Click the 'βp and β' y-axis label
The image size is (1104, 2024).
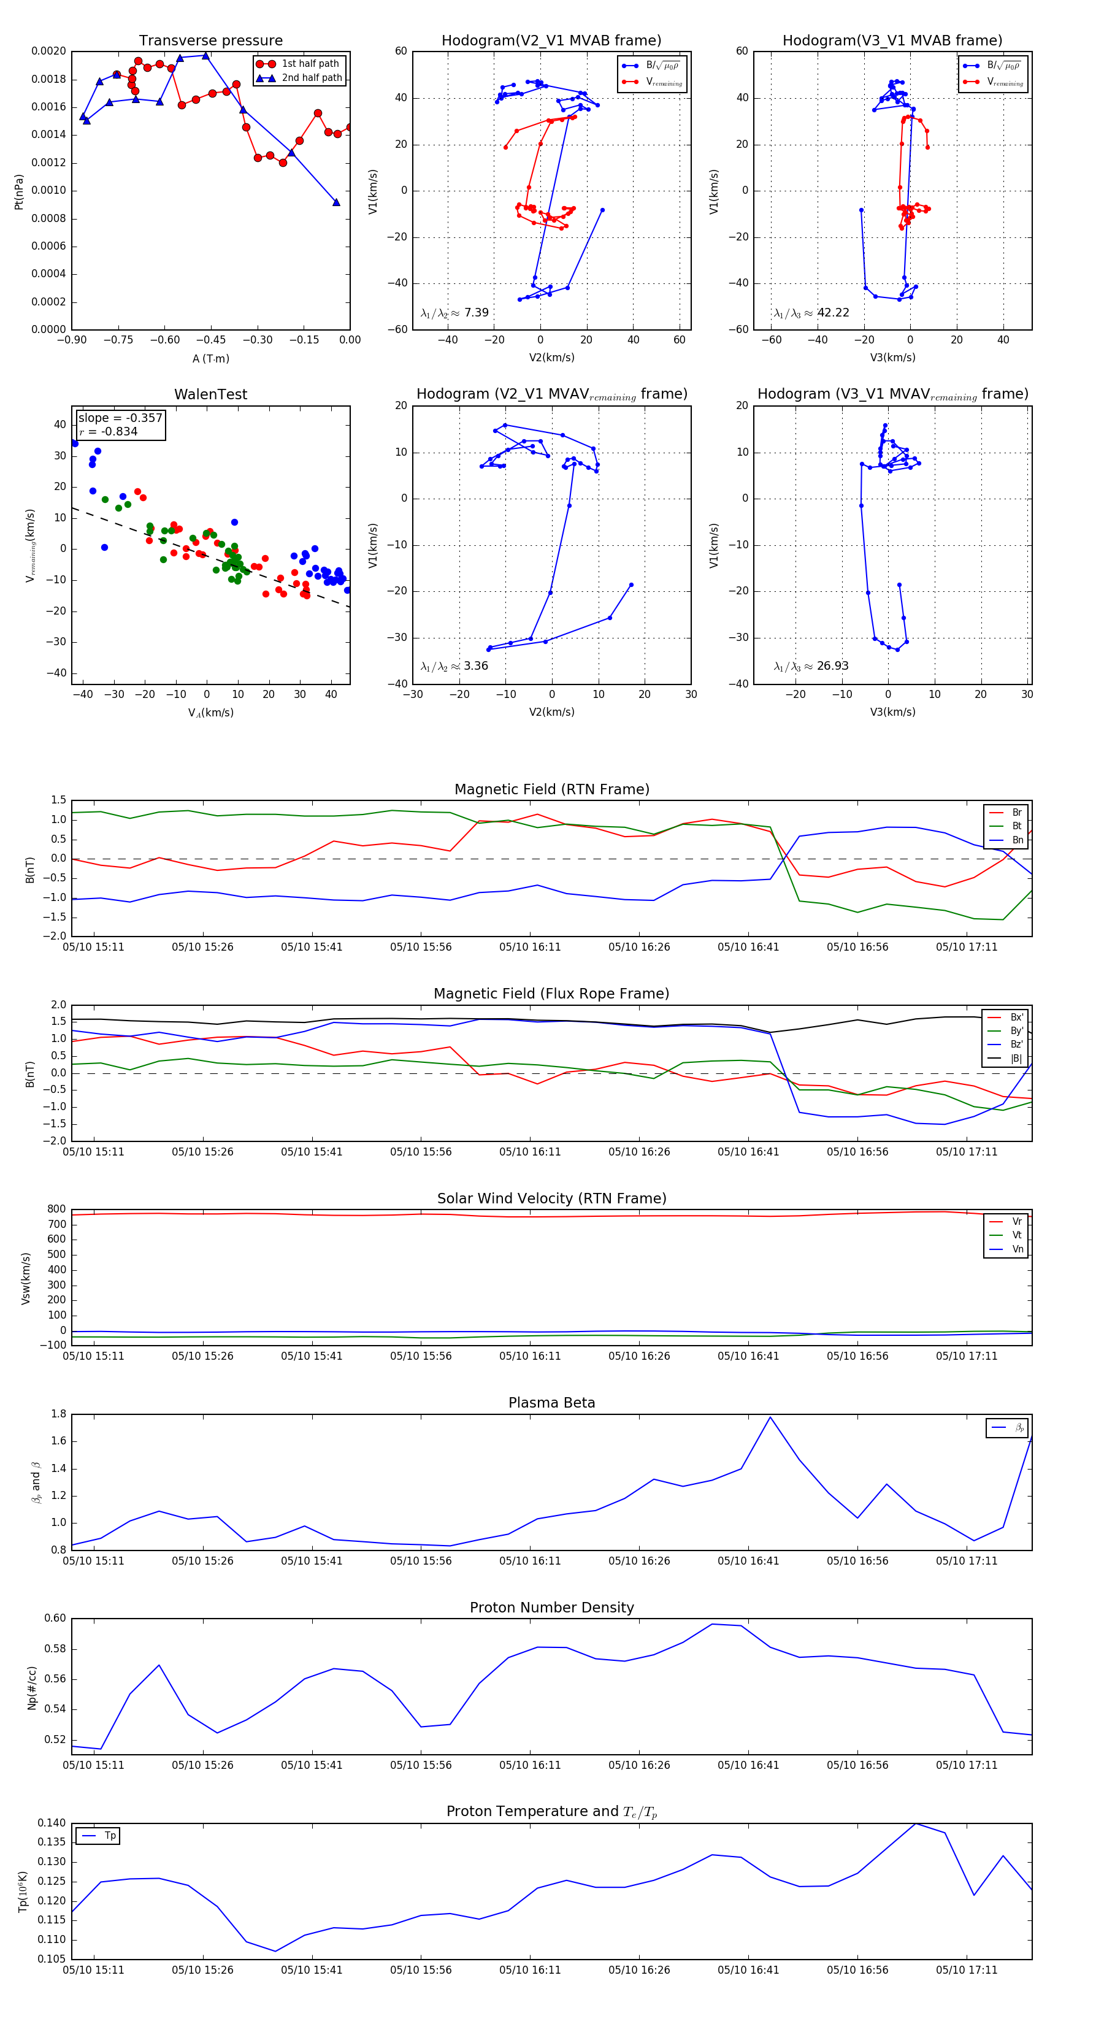(36, 1482)
